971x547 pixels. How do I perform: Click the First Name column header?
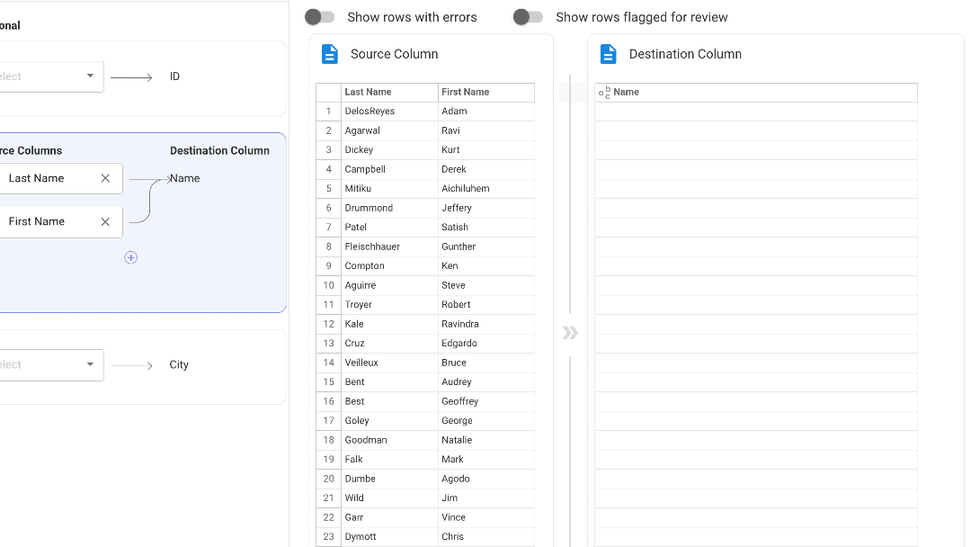(485, 92)
